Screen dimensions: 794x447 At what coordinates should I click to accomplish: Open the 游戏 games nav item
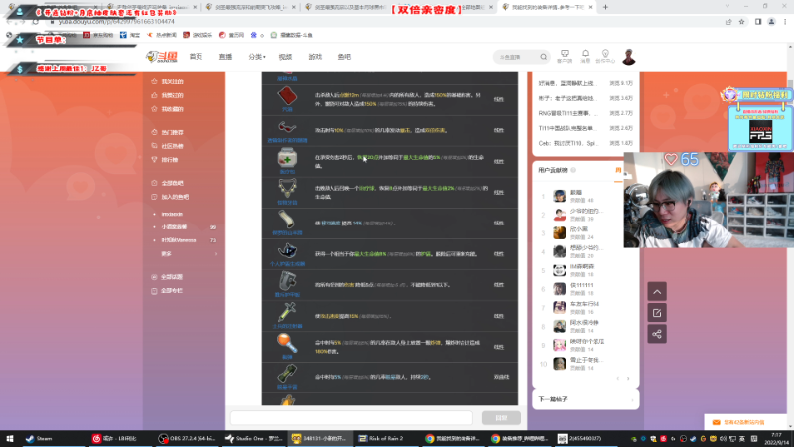click(315, 57)
